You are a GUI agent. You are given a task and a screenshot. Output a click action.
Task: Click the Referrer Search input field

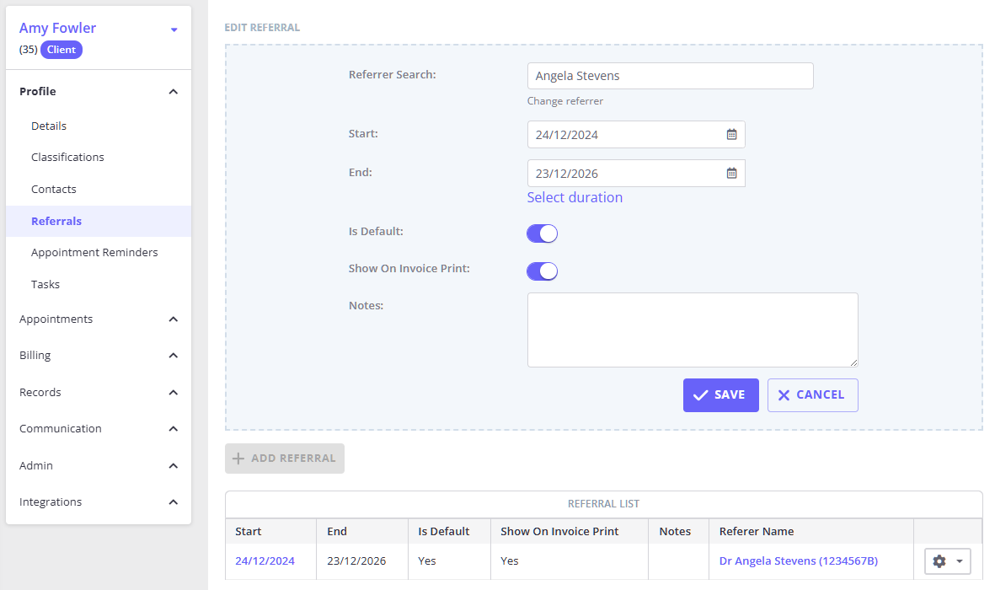pyautogui.click(x=670, y=76)
